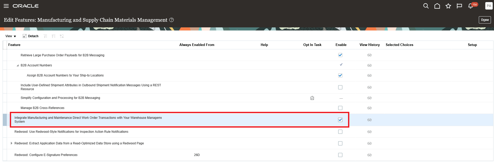Uncheck Enable for Assign B2B Account Numbers
This screenshot has height=164, width=494.
pos(340,75)
